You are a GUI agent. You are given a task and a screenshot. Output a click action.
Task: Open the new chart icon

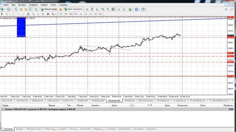point(2,9)
